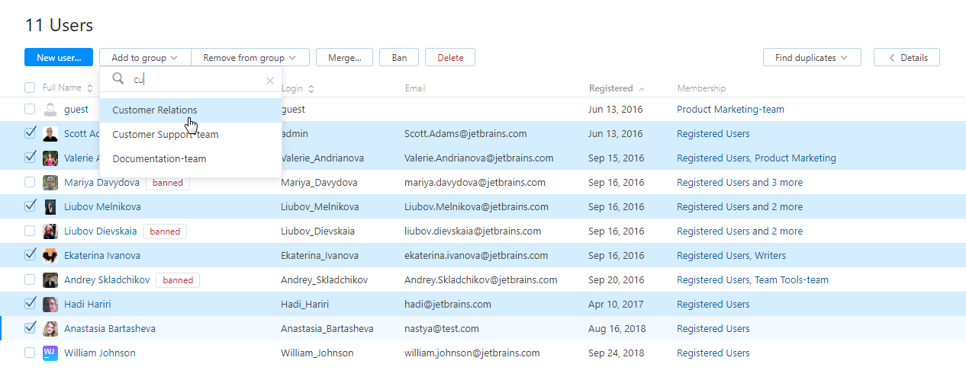
Task: Uncheck the Liubov Melnikova row checkbox
Action: pos(30,206)
